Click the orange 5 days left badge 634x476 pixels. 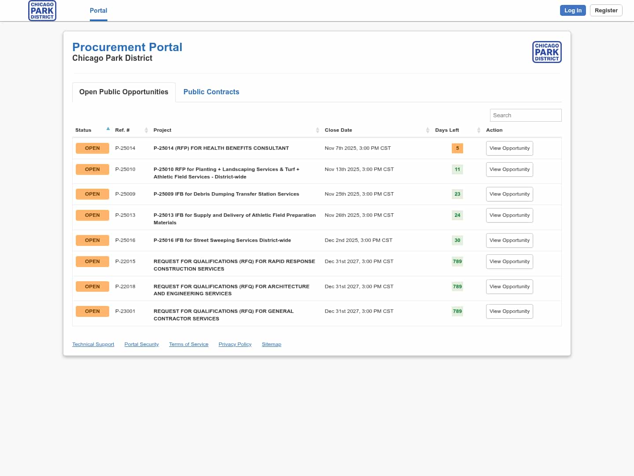coord(457,148)
